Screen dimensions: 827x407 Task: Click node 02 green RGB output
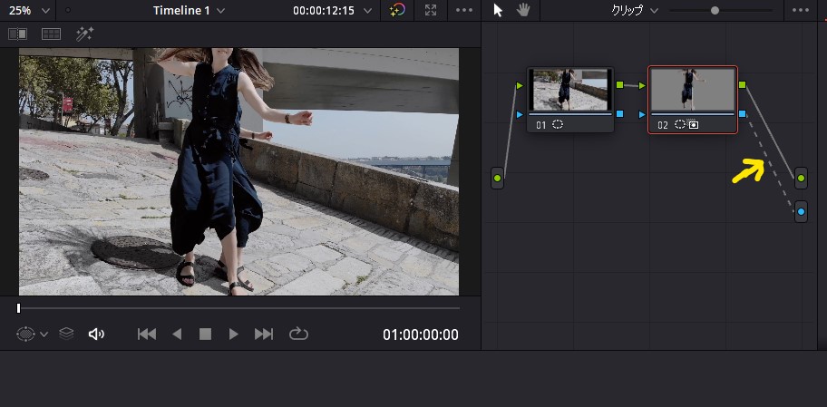click(x=742, y=85)
